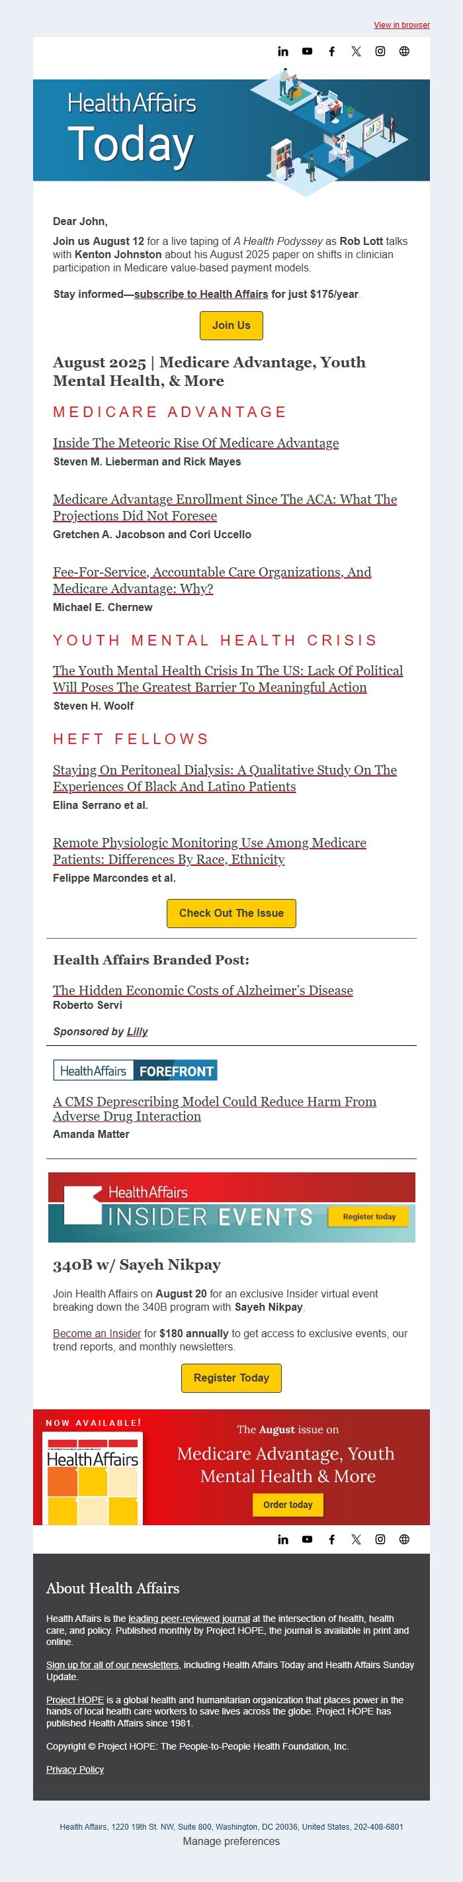
Task: Click Manage preferences at the bottom
Action: pyautogui.click(x=232, y=1841)
